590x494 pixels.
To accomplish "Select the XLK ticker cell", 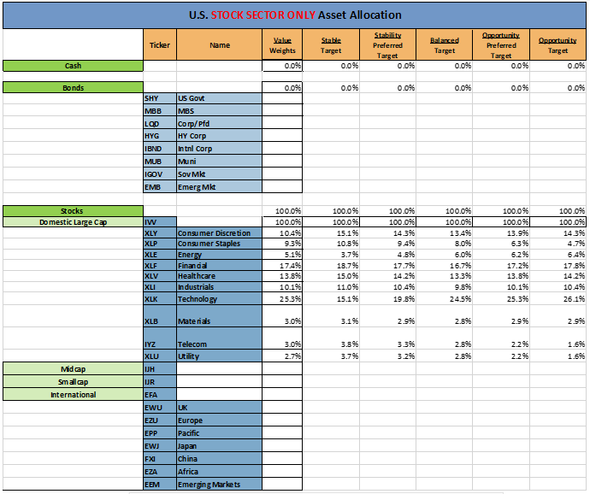I will point(159,299).
